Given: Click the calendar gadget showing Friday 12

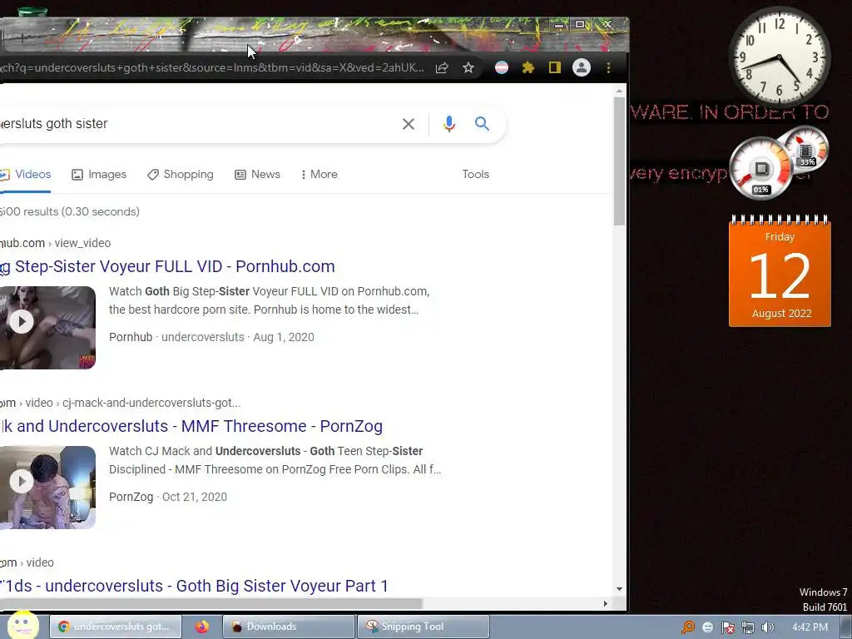Looking at the screenshot, I should pyautogui.click(x=780, y=272).
